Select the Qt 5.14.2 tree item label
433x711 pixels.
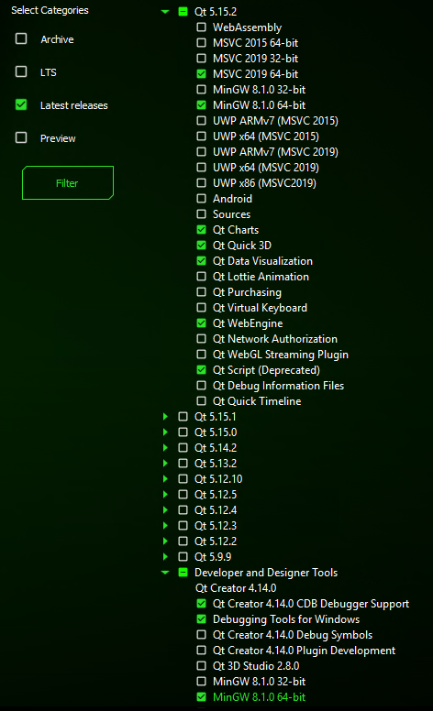pyautogui.click(x=216, y=448)
